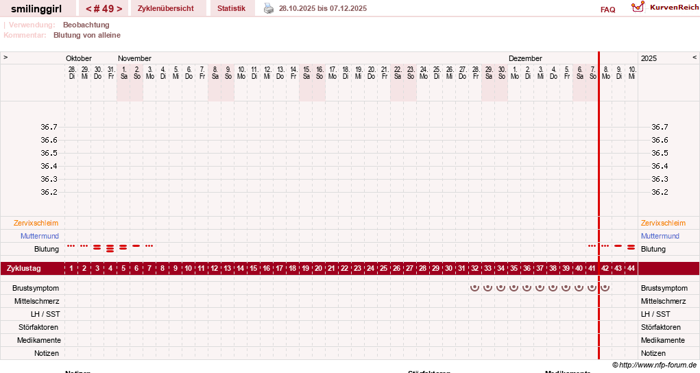This screenshot has width=700, height=373.
Task: Click the KurvenReich text link
Action: click(674, 7)
